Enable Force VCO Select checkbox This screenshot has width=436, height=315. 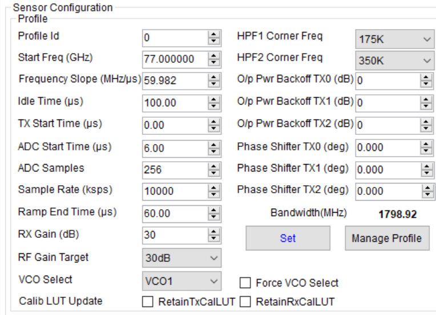(x=245, y=282)
